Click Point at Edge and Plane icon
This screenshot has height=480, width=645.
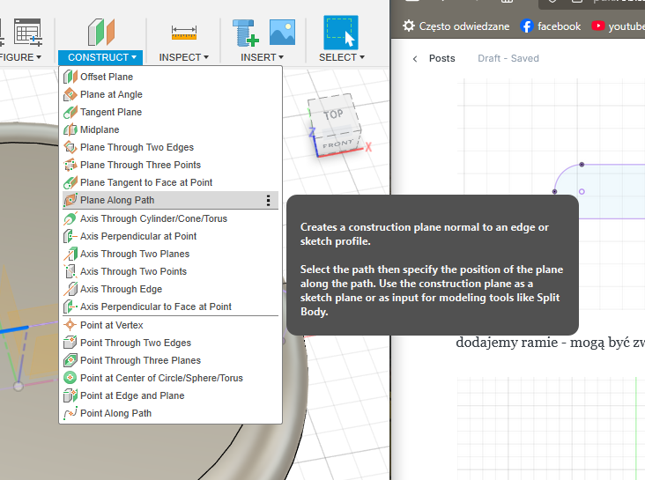70,395
